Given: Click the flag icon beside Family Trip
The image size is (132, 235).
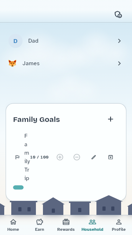Looking at the screenshot, I should coord(17,157).
